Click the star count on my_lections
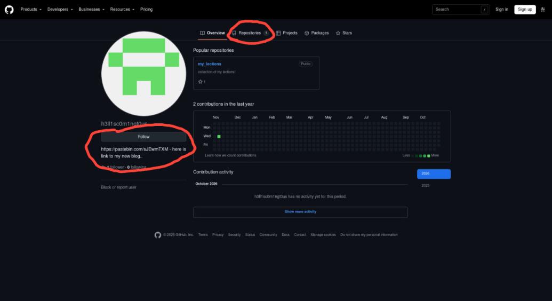The width and height of the screenshot is (552, 301). click(202, 82)
